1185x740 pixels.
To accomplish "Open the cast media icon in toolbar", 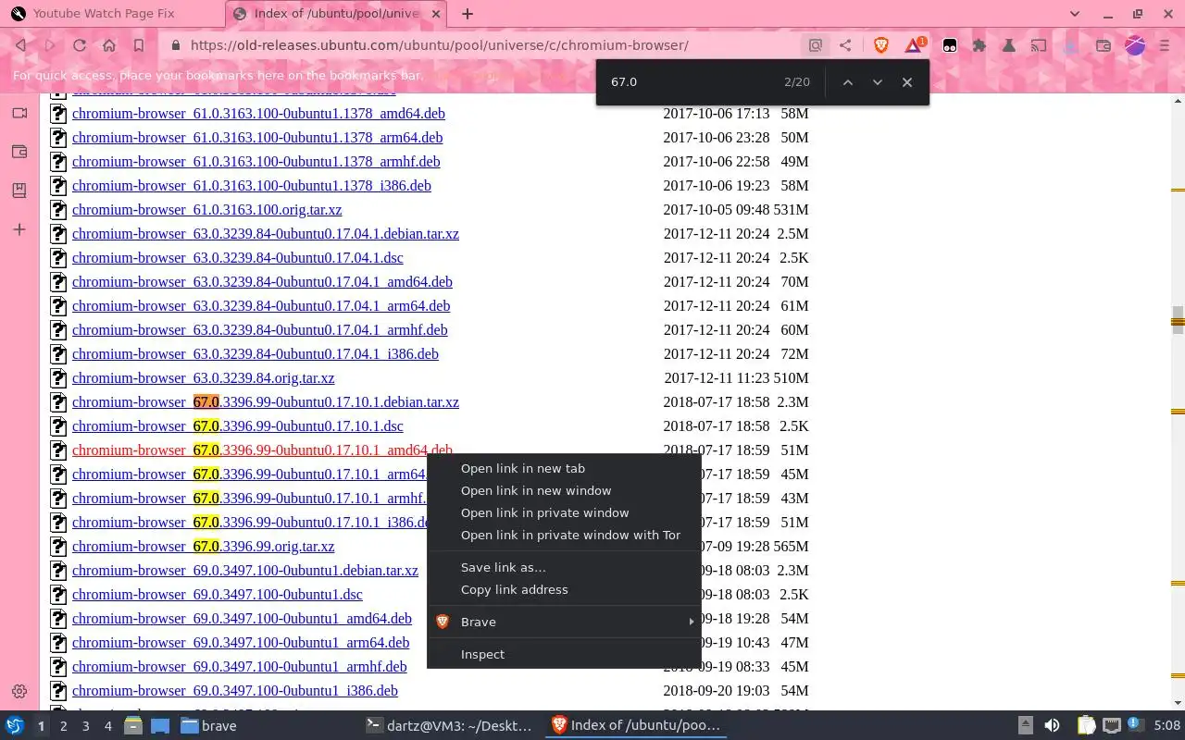I will coord(1039,45).
